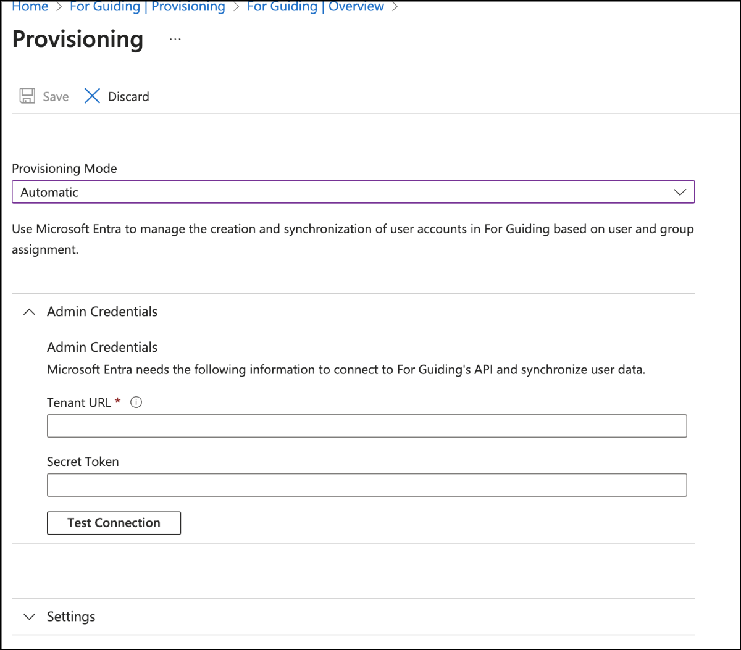The height and width of the screenshot is (650, 741).
Task: Click the Discard text in toolbar
Action: [128, 97]
